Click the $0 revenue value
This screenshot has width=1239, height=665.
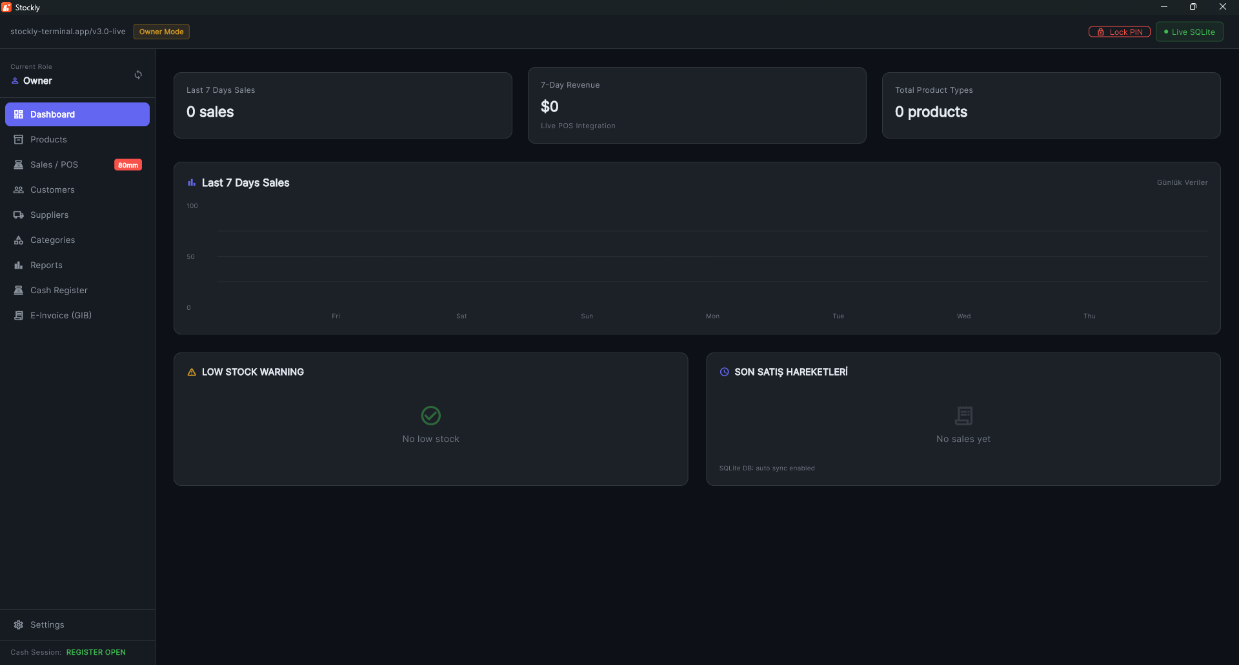[550, 107]
